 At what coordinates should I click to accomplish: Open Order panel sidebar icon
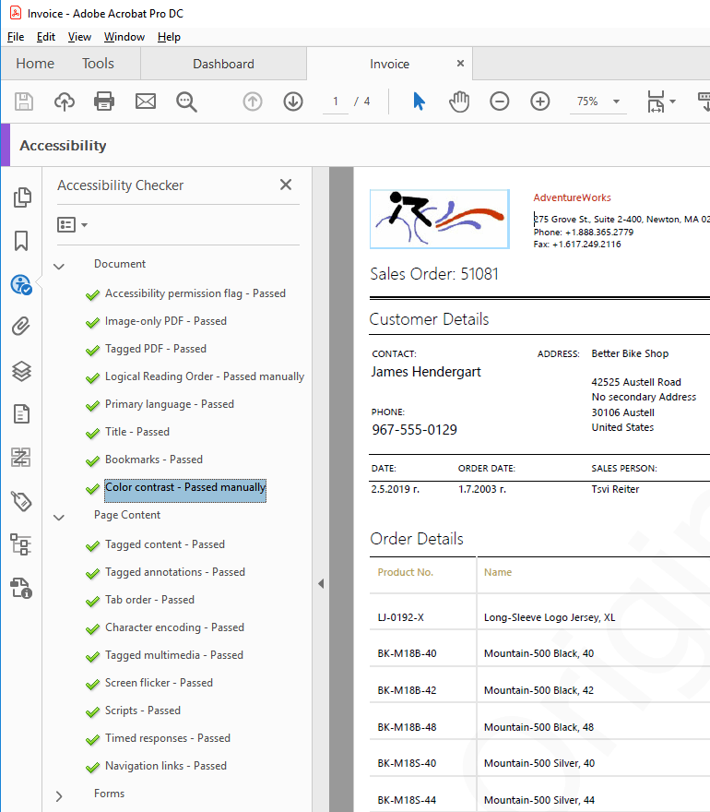tap(21, 458)
